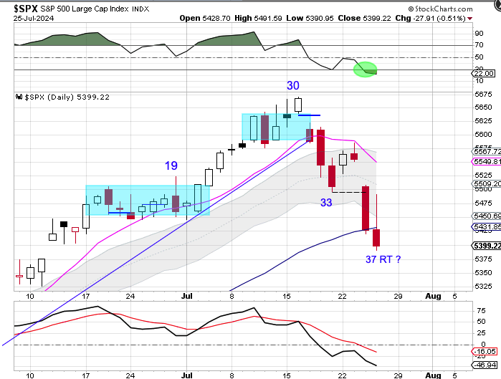
Task: Click the 'Aug' label on price panel date axis
Action: tap(433, 297)
